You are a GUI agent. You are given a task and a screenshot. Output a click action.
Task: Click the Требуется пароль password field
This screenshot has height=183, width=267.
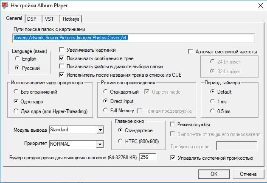(237, 146)
